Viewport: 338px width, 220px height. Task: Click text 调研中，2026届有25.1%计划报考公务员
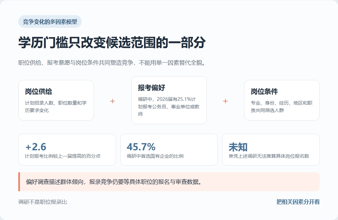pos(169,107)
